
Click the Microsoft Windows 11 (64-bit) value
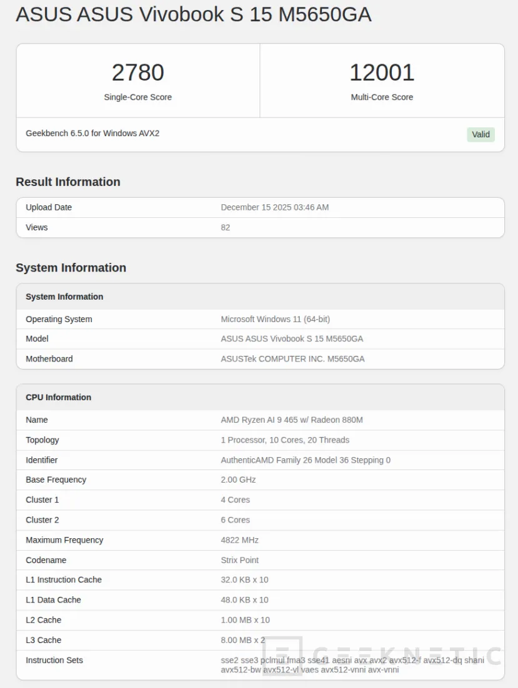(275, 319)
